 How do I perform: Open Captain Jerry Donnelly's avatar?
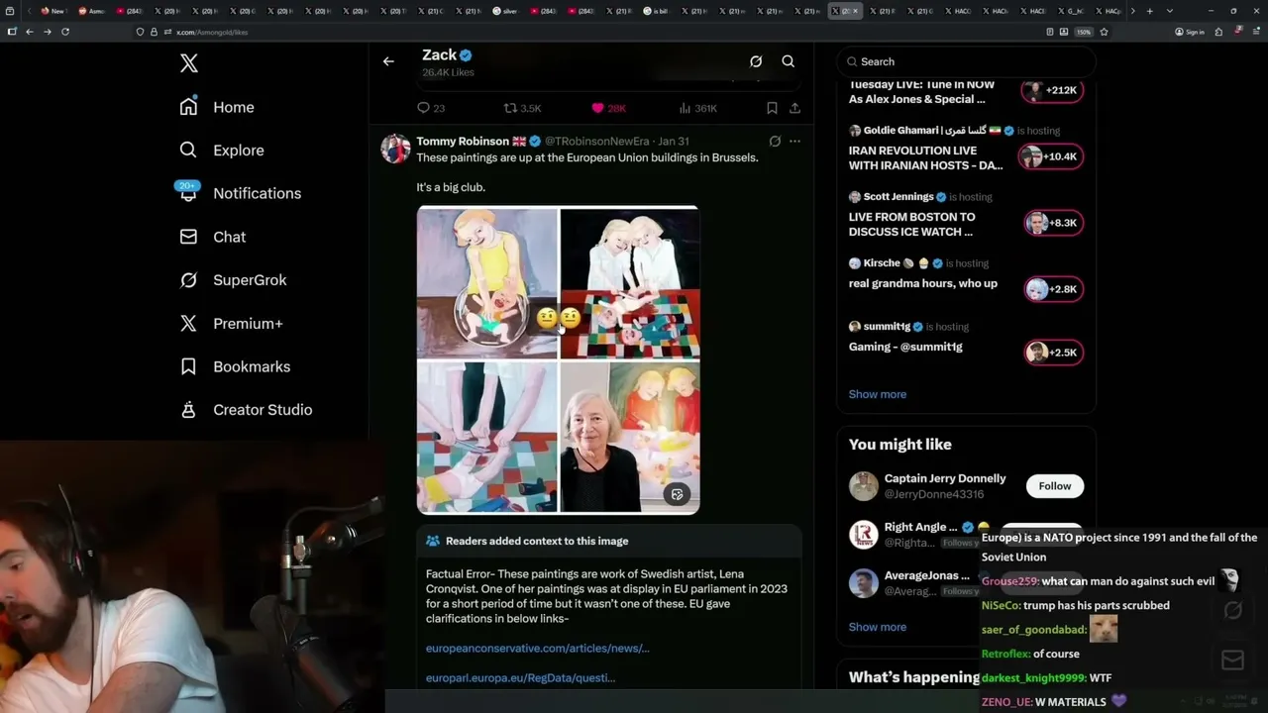pyautogui.click(x=864, y=486)
